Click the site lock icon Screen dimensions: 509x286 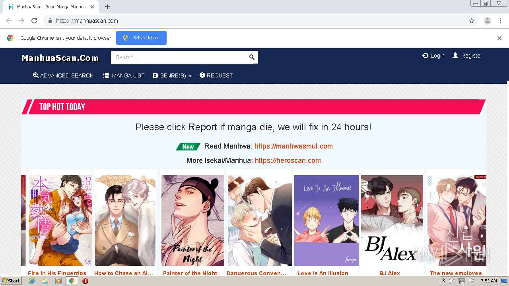pyautogui.click(x=50, y=21)
